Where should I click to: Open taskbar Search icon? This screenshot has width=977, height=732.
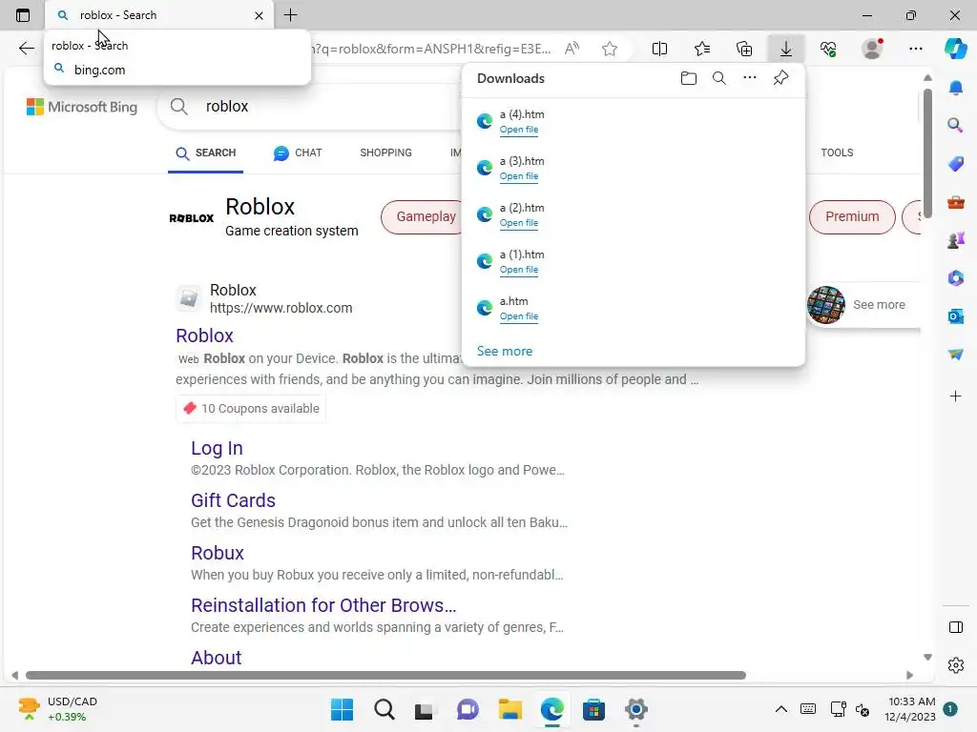click(x=384, y=709)
